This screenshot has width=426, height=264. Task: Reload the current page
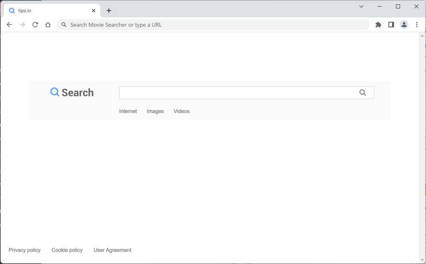point(35,25)
